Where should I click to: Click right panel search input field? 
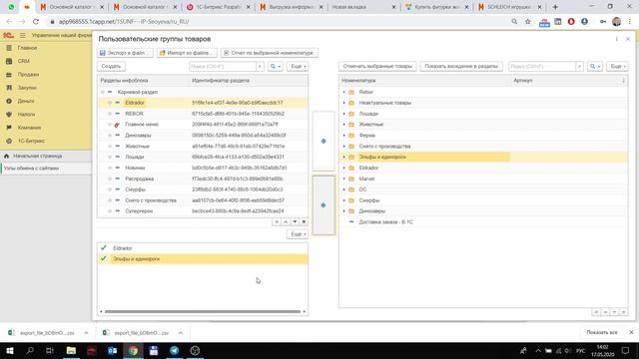(x=542, y=67)
